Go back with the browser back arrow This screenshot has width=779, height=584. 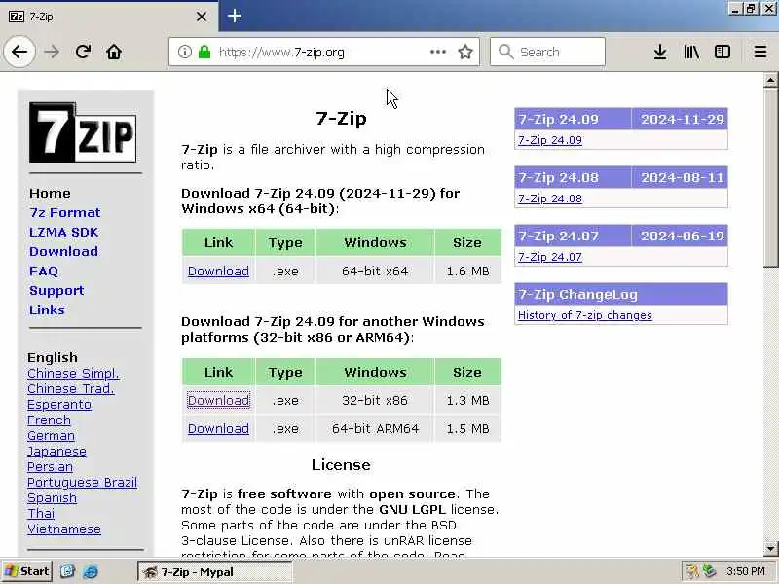click(x=19, y=52)
